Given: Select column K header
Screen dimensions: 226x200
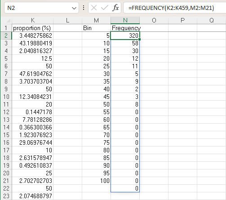Looking at the screenshot, I should (x=33, y=20).
